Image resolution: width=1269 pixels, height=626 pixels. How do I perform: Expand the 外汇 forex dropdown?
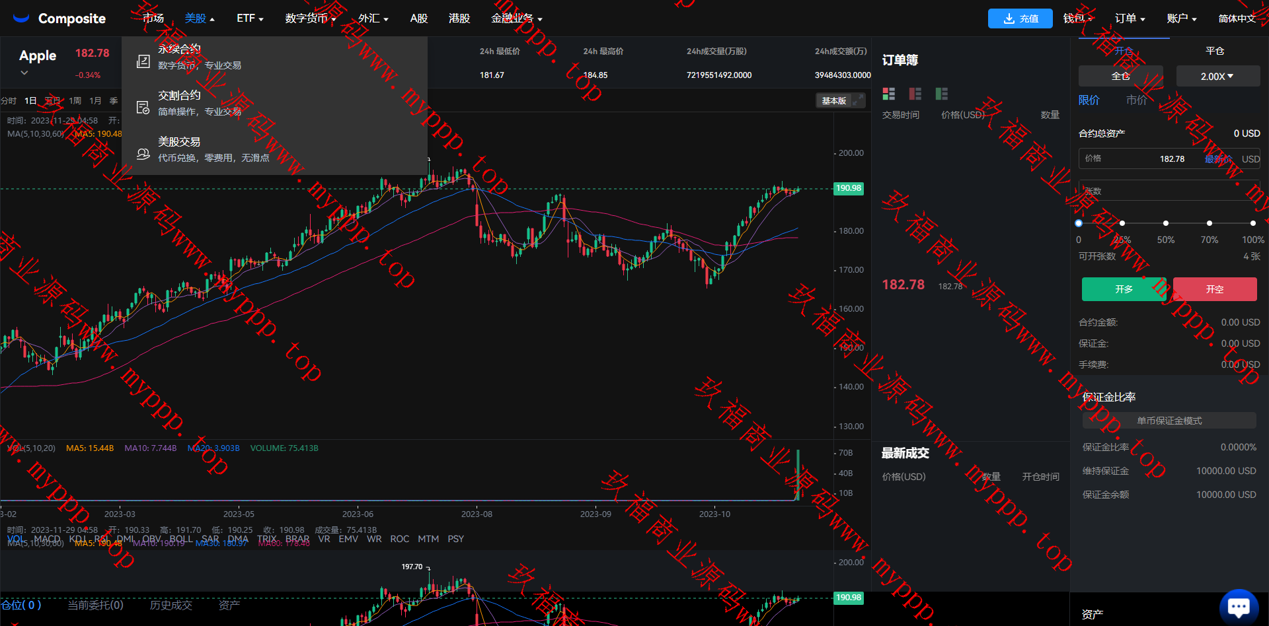tap(373, 18)
